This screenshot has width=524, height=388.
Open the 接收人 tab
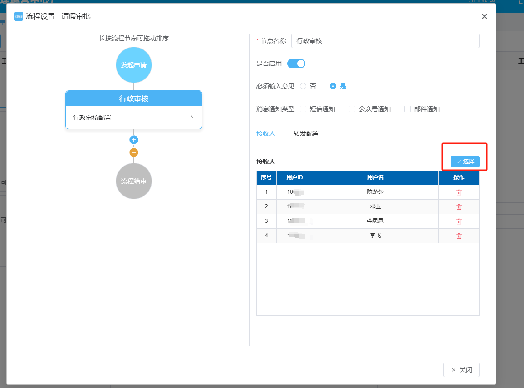tap(266, 133)
